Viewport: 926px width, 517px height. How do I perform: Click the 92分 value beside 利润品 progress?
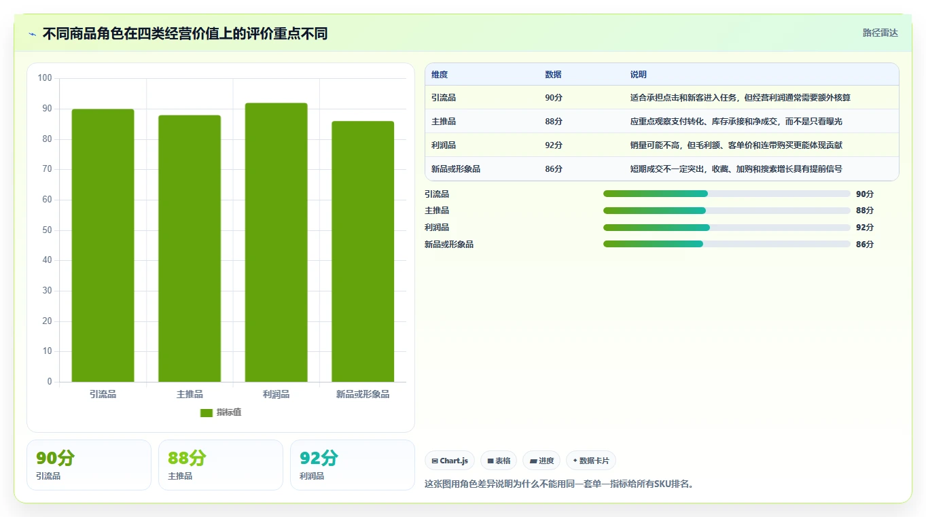tap(865, 228)
